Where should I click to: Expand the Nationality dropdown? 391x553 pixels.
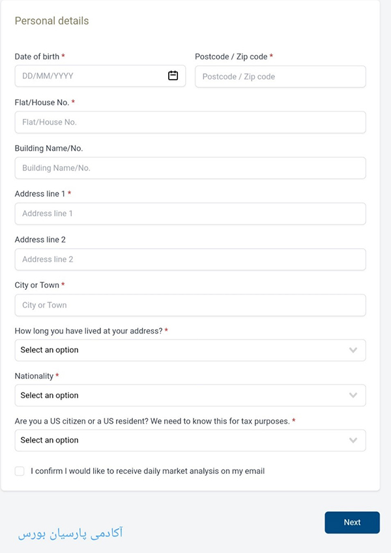(182, 395)
